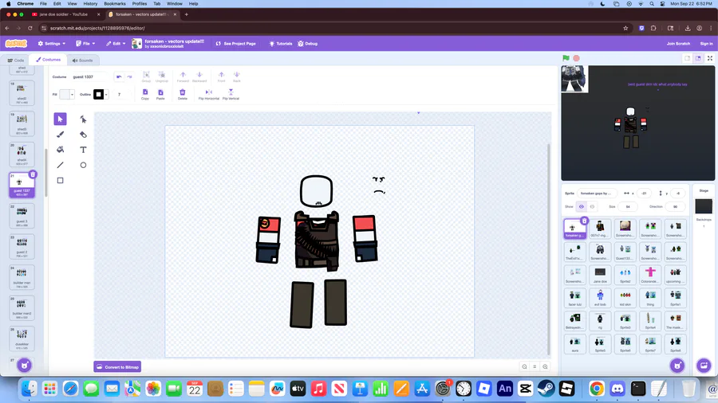
Task: Click the black Outline color swatch
Action: (x=98, y=94)
